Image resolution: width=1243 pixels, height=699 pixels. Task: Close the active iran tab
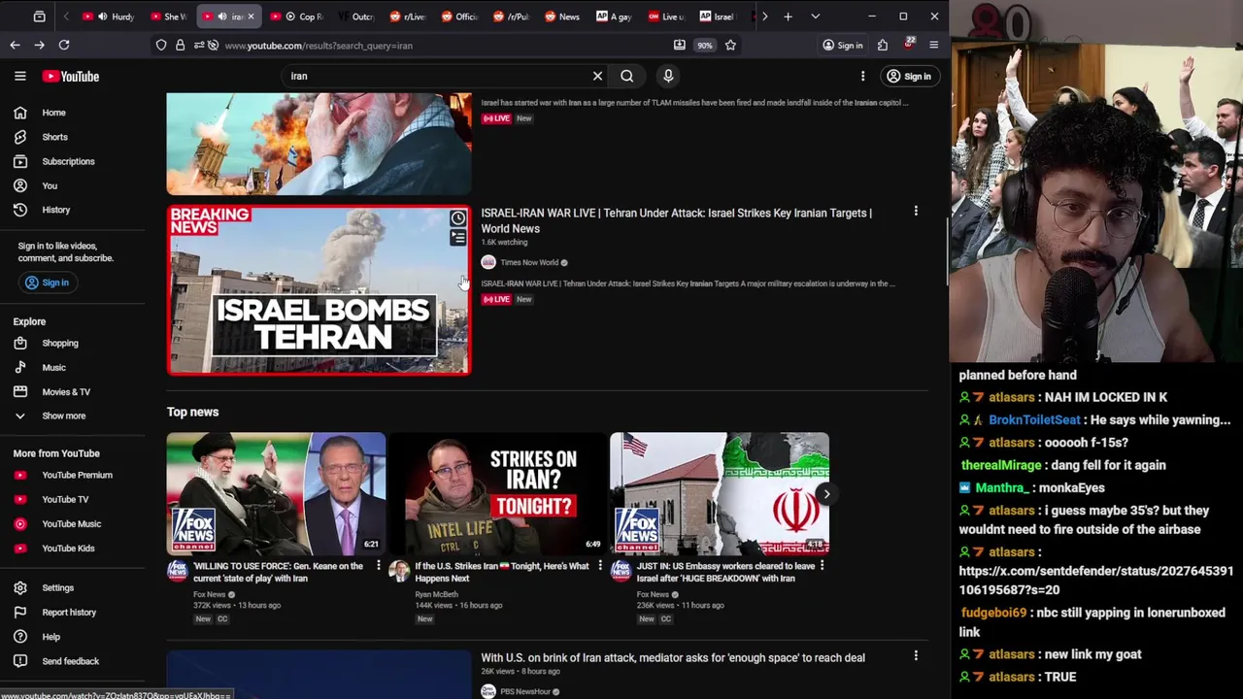coord(251,17)
